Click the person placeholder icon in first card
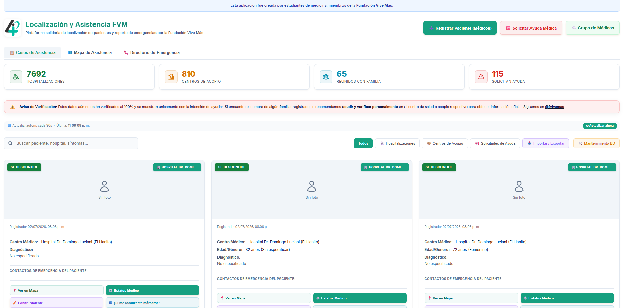Screen dimensions: 623x308 click(x=104, y=186)
